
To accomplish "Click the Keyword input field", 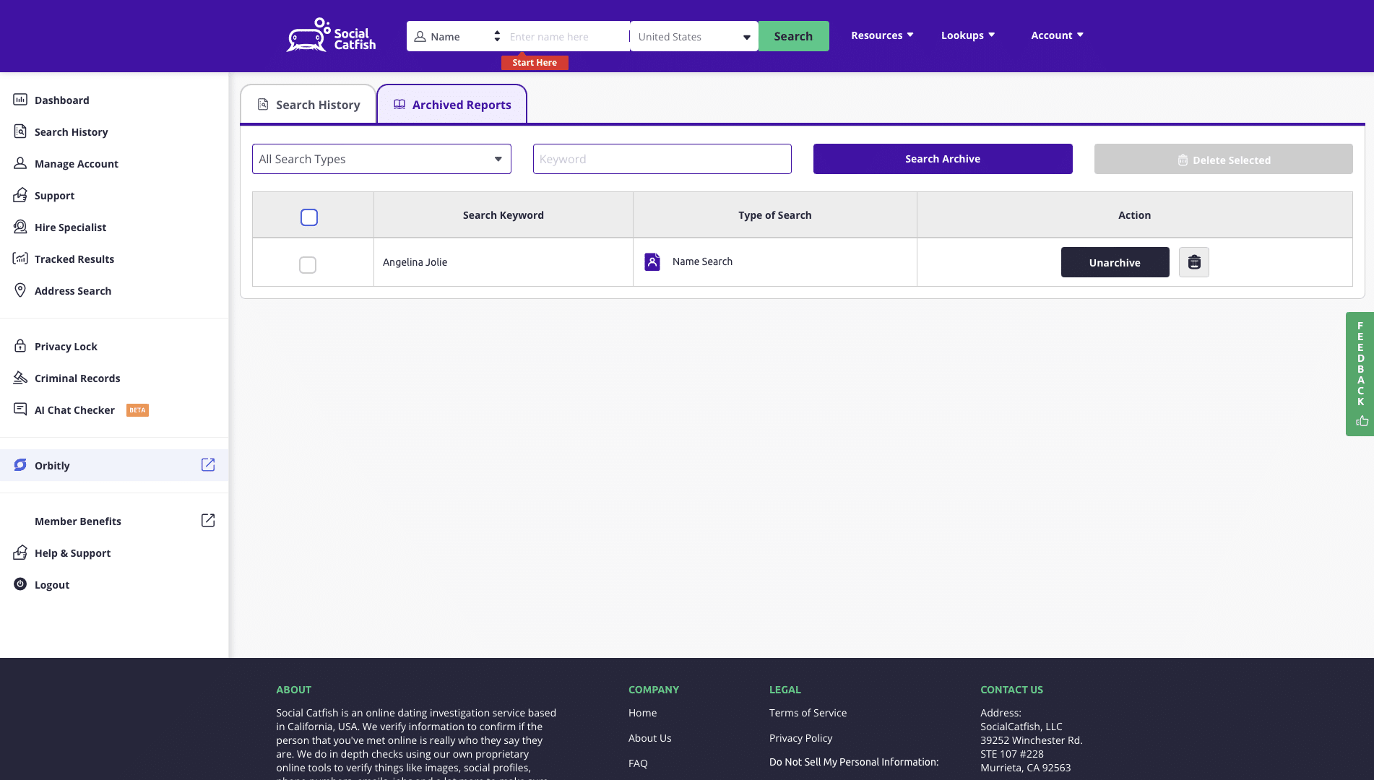I will pos(662,159).
